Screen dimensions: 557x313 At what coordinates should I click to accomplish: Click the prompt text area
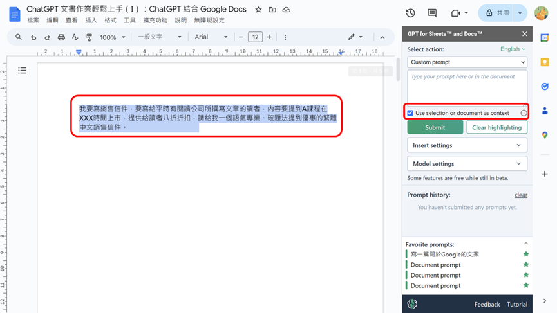(467, 87)
